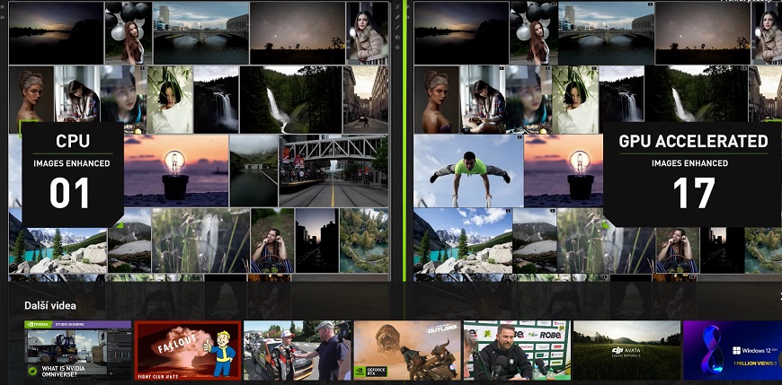782x385 pixels.
Task: Select the woman in white shirt photo in the CPU panel
Action: (x=170, y=100)
